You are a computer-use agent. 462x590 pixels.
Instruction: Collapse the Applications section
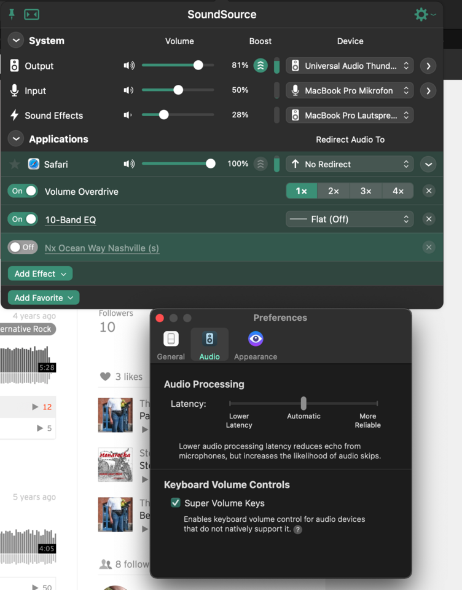tap(16, 139)
